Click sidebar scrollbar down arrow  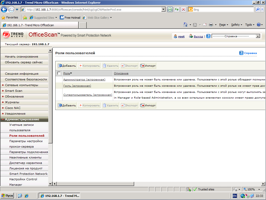click(50, 184)
